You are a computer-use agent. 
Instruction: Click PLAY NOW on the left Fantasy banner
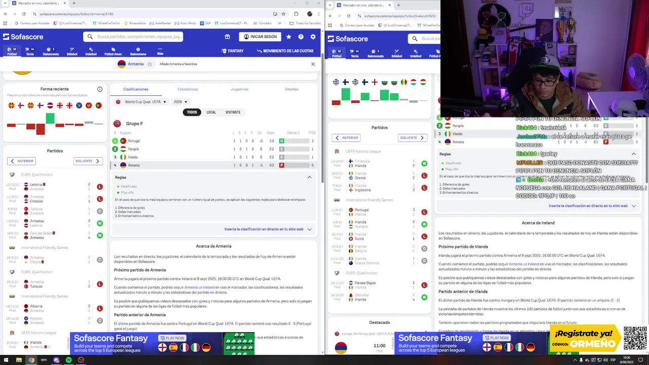tap(172, 338)
